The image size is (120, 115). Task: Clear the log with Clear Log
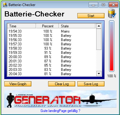tap(62, 84)
